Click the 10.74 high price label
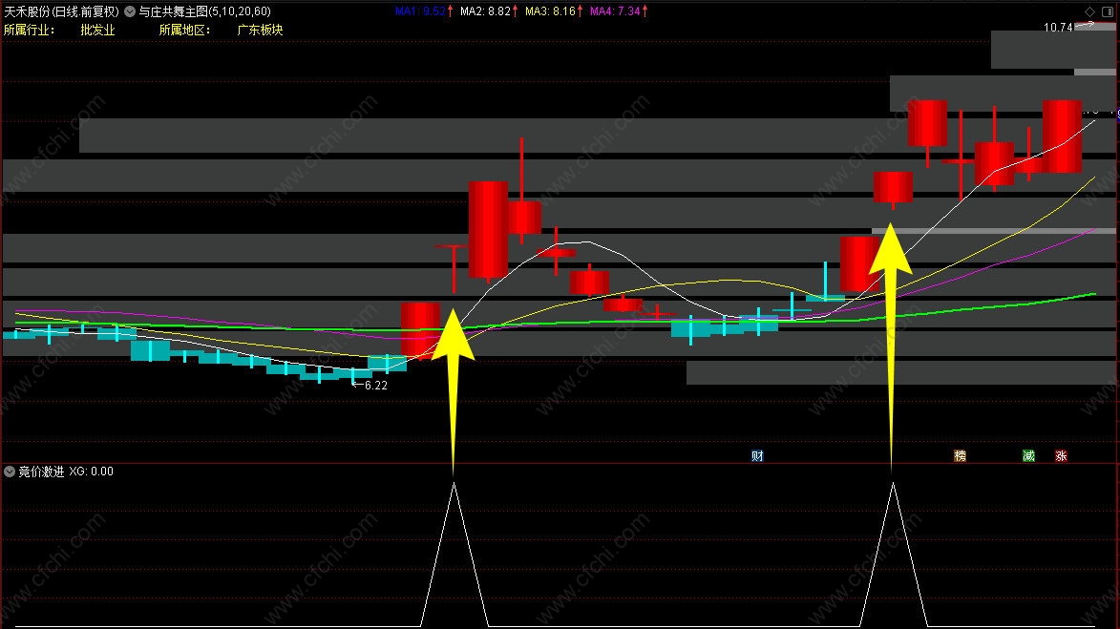The height and width of the screenshot is (629, 1120). click(x=1058, y=27)
